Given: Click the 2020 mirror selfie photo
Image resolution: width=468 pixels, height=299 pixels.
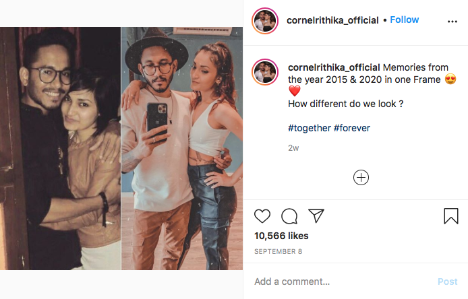Looking at the screenshot, I should pos(181,148).
